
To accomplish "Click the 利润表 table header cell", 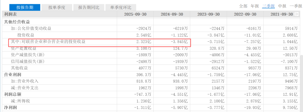I will [10, 14].
